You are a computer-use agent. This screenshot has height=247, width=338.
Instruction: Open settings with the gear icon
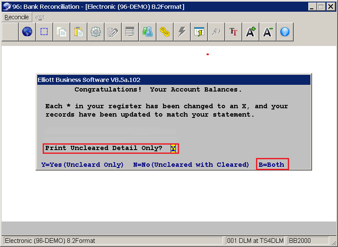pyautogui.click(x=96, y=32)
